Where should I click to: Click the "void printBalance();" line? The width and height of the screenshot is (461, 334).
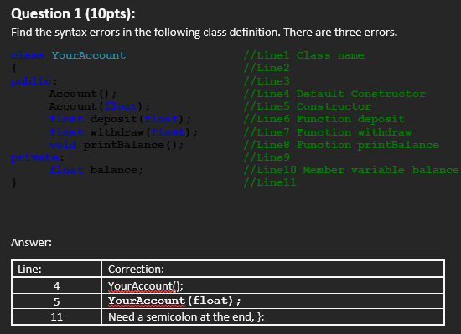(117, 145)
